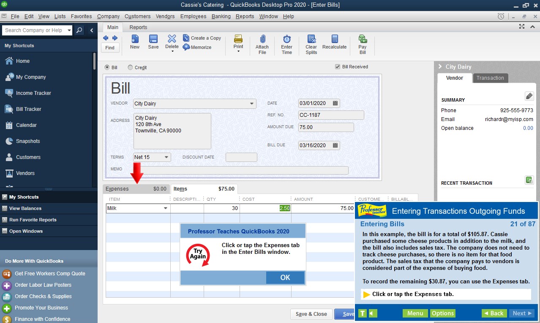The width and height of the screenshot is (540, 323).
Task: Select the Bill radio button
Action: click(x=107, y=67)
